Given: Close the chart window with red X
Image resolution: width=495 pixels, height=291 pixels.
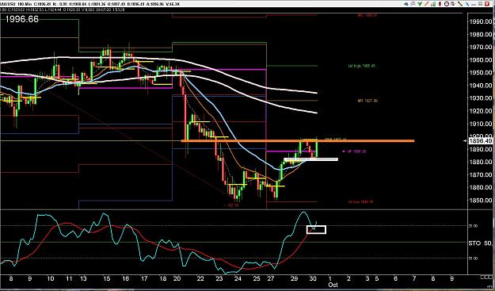Looking at the screenshot, I should tap(487, 4).
